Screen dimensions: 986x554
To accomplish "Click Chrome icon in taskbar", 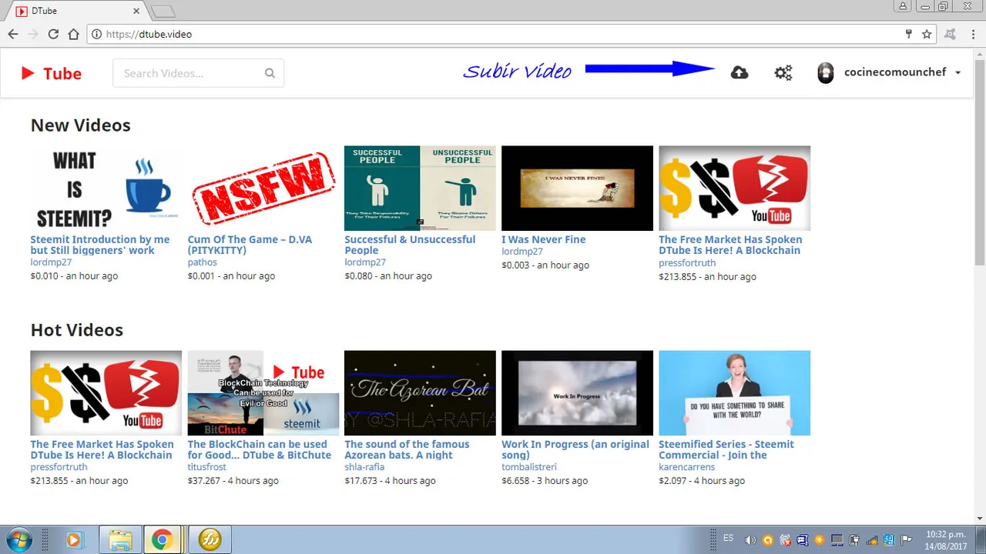I will click(161, 540).
